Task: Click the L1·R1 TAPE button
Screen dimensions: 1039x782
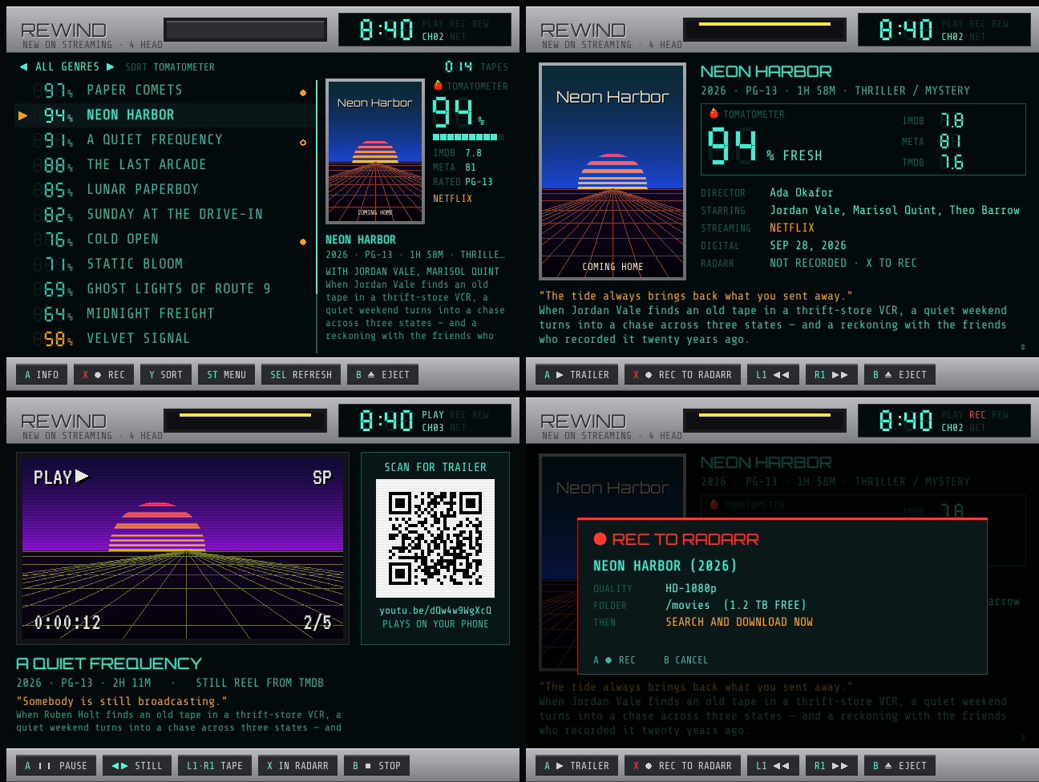Action: pos(214,765)
